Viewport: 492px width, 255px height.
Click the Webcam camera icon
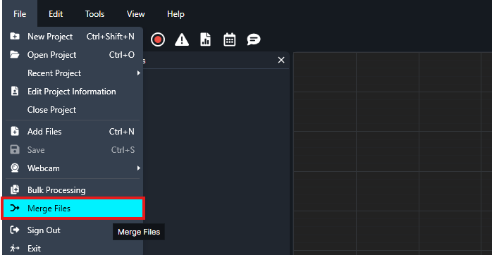tap(14, 168)
